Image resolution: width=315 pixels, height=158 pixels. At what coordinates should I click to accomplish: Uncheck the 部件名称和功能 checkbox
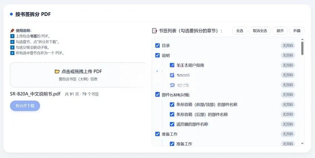[x=157, y=95]
